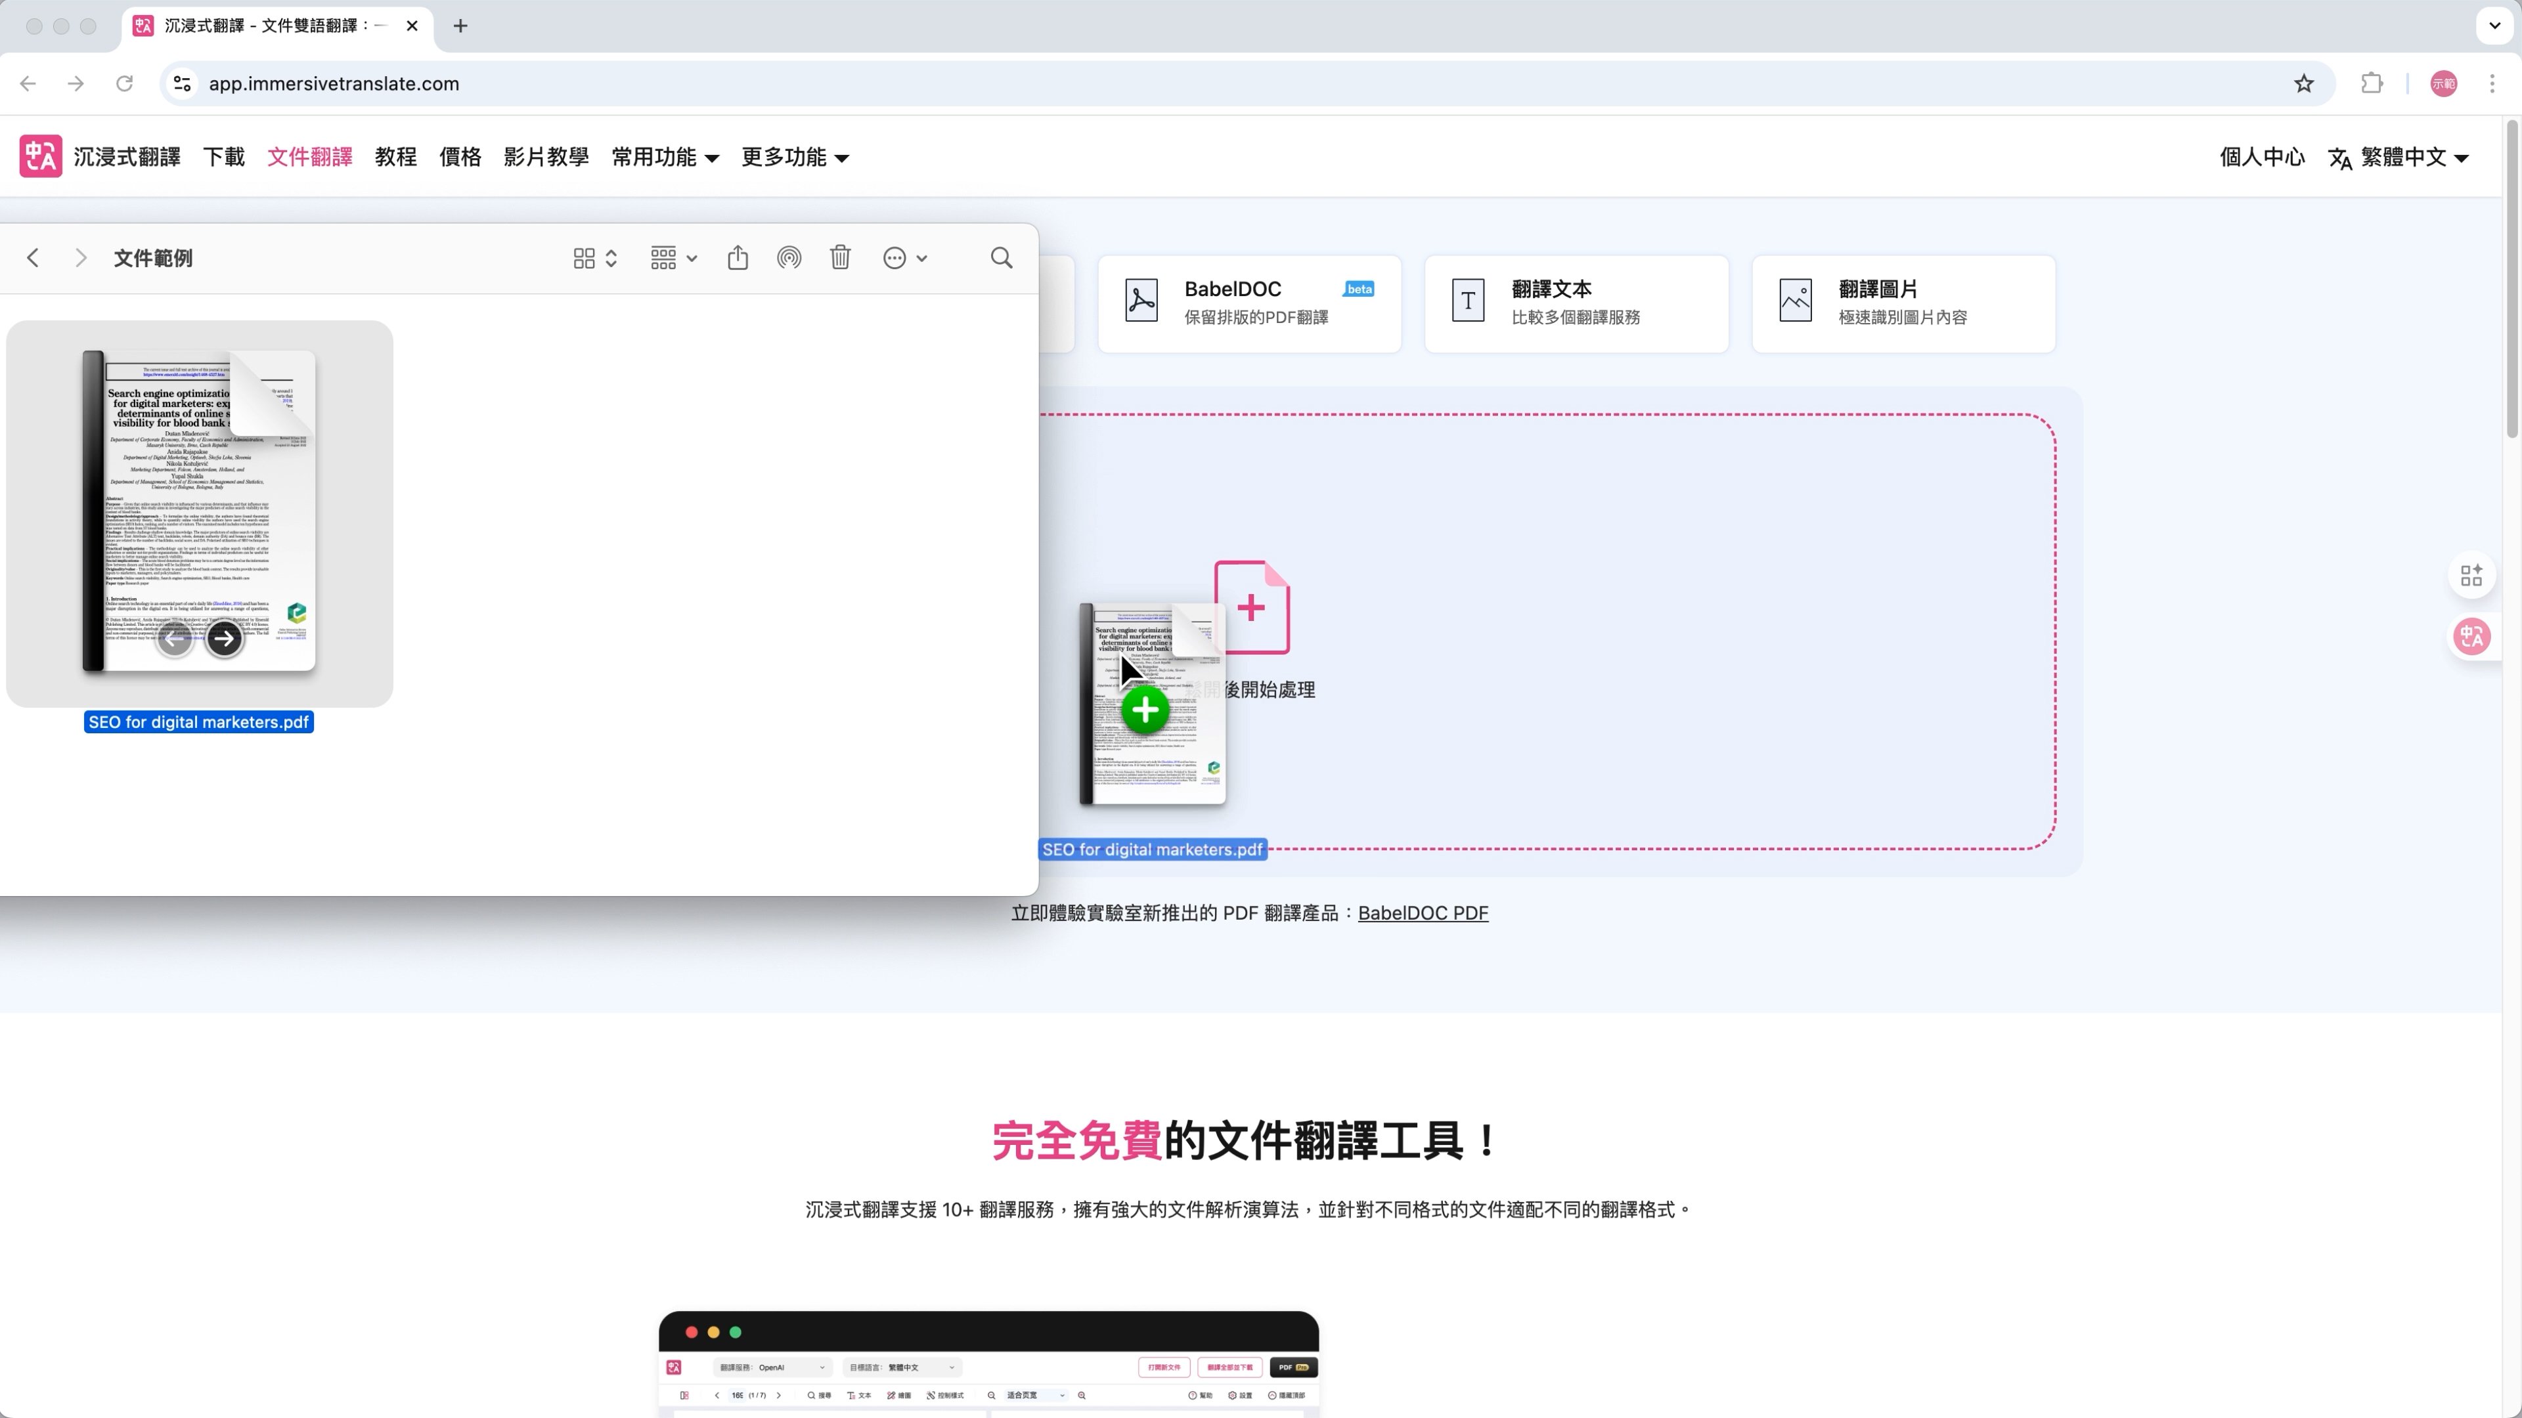
Task: Click the Finder share icon
Action: 738,259
